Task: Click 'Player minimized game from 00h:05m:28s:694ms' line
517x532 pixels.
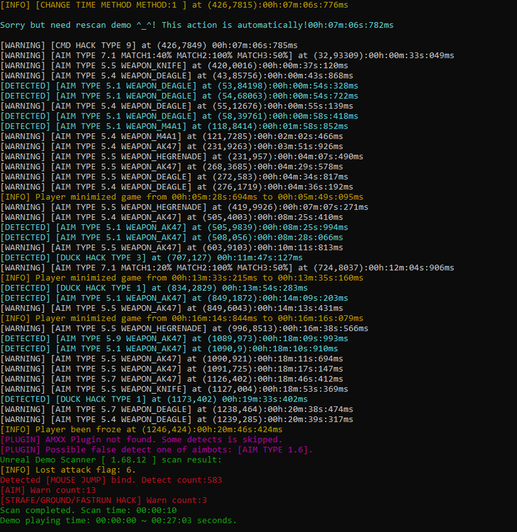Action: coord(182,197)
